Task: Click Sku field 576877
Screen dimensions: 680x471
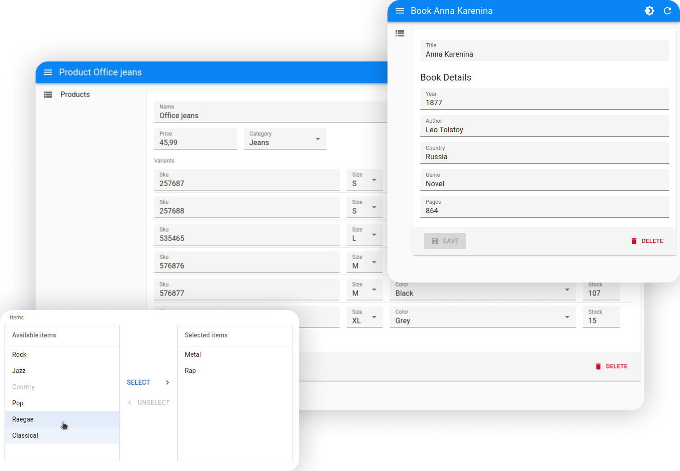Action: (247, 289)
